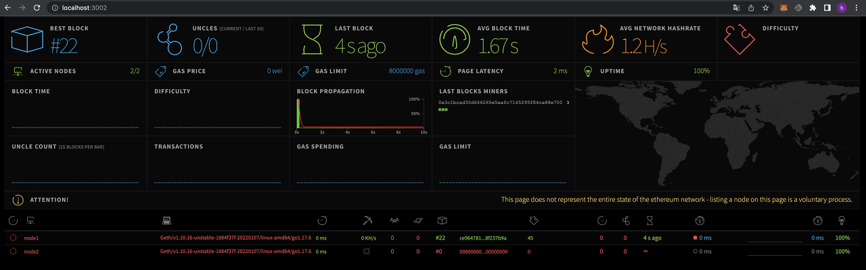
Task: Click the node1 name
Action: click(32, 238)
